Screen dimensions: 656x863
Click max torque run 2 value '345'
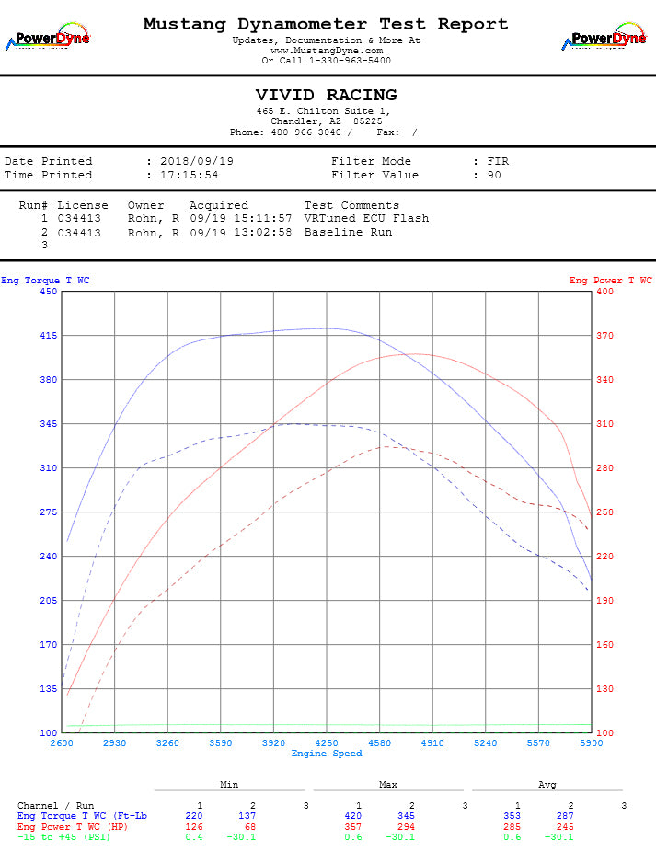tap(406, 816)
